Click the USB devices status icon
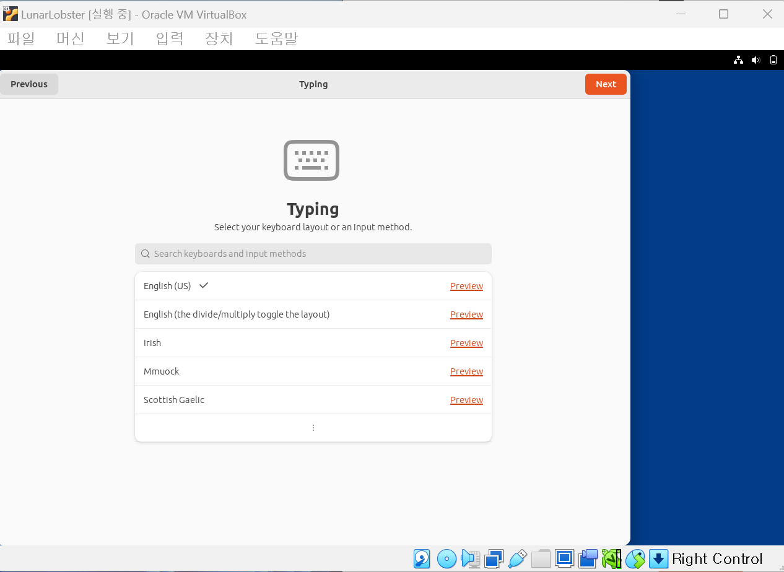 pyautogui.click(x=517, y=559)
